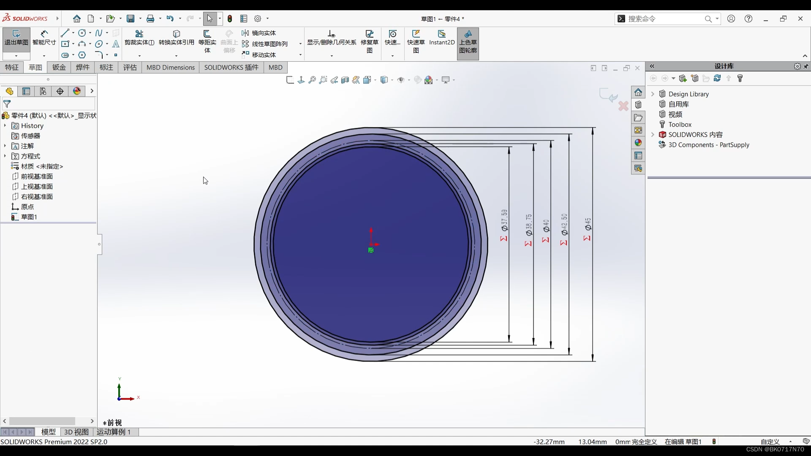Open the PropertyManager tab in left panel

tap(26, 91)
